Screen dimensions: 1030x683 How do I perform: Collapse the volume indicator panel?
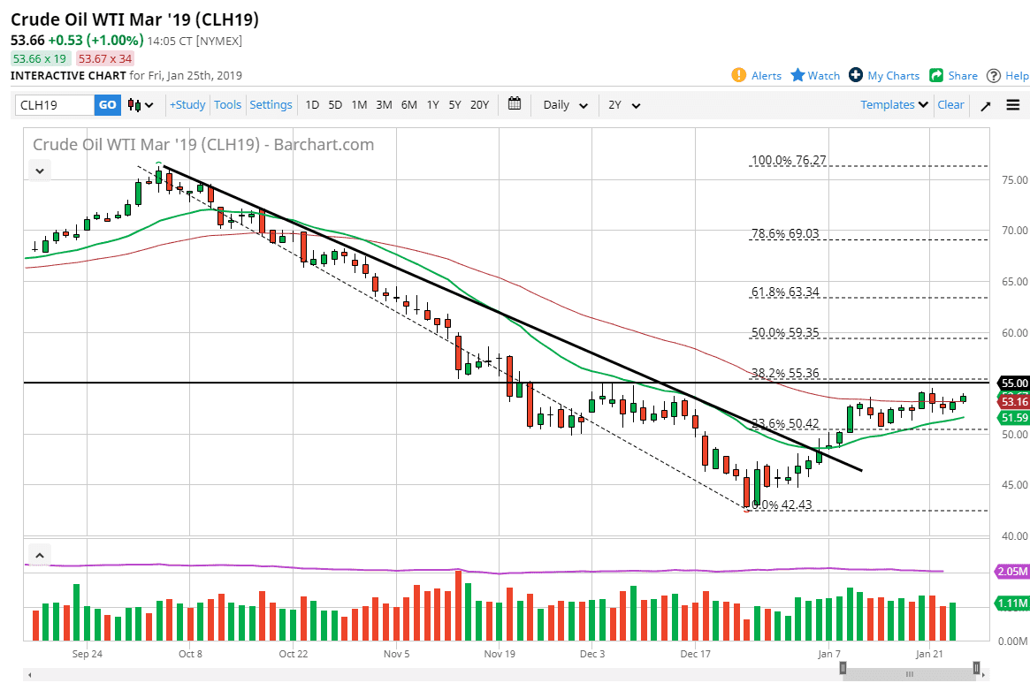click(39, 554)
